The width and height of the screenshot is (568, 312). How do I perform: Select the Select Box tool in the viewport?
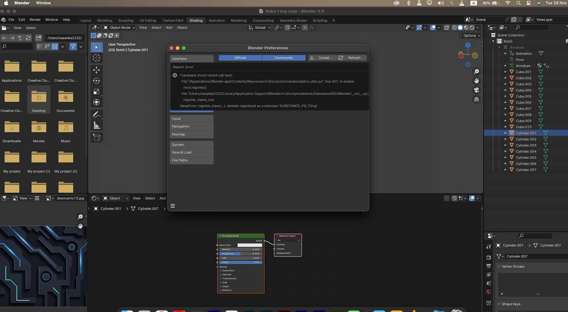96,47
